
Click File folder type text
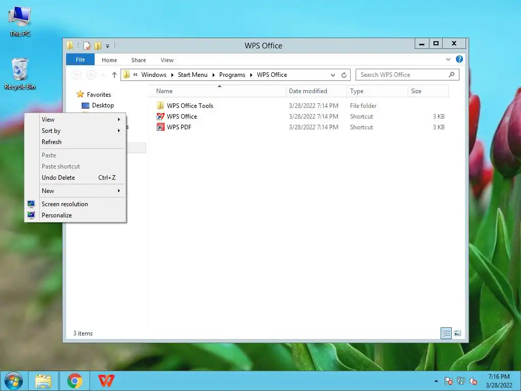pyautogui.click(x=363, y=106)
